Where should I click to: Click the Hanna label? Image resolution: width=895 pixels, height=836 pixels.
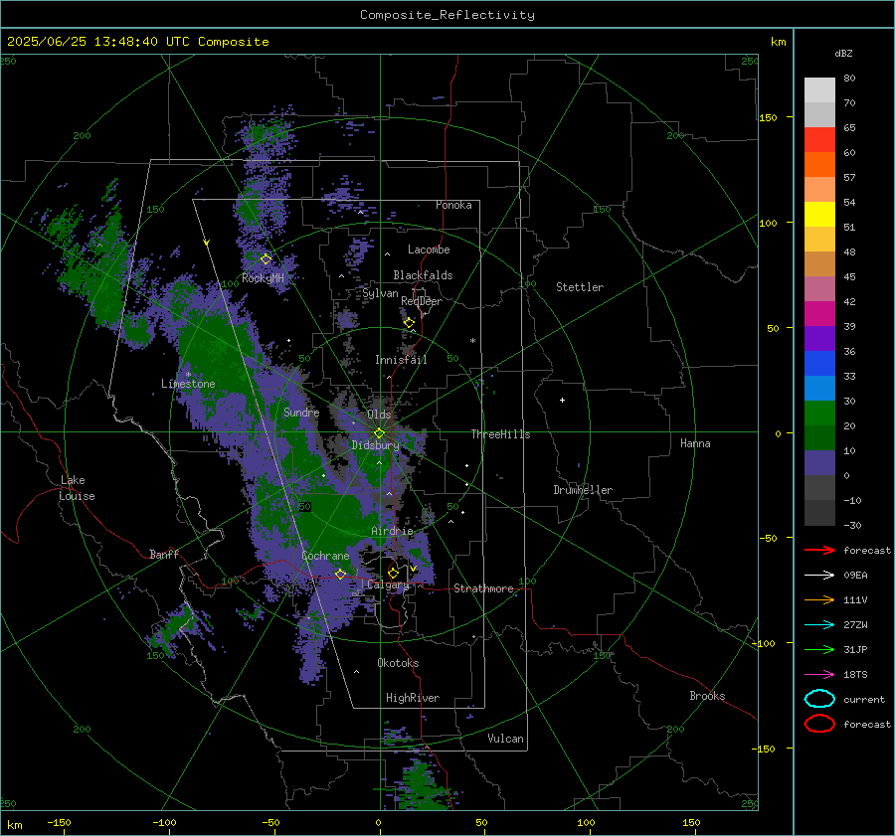tap(695, 443)
